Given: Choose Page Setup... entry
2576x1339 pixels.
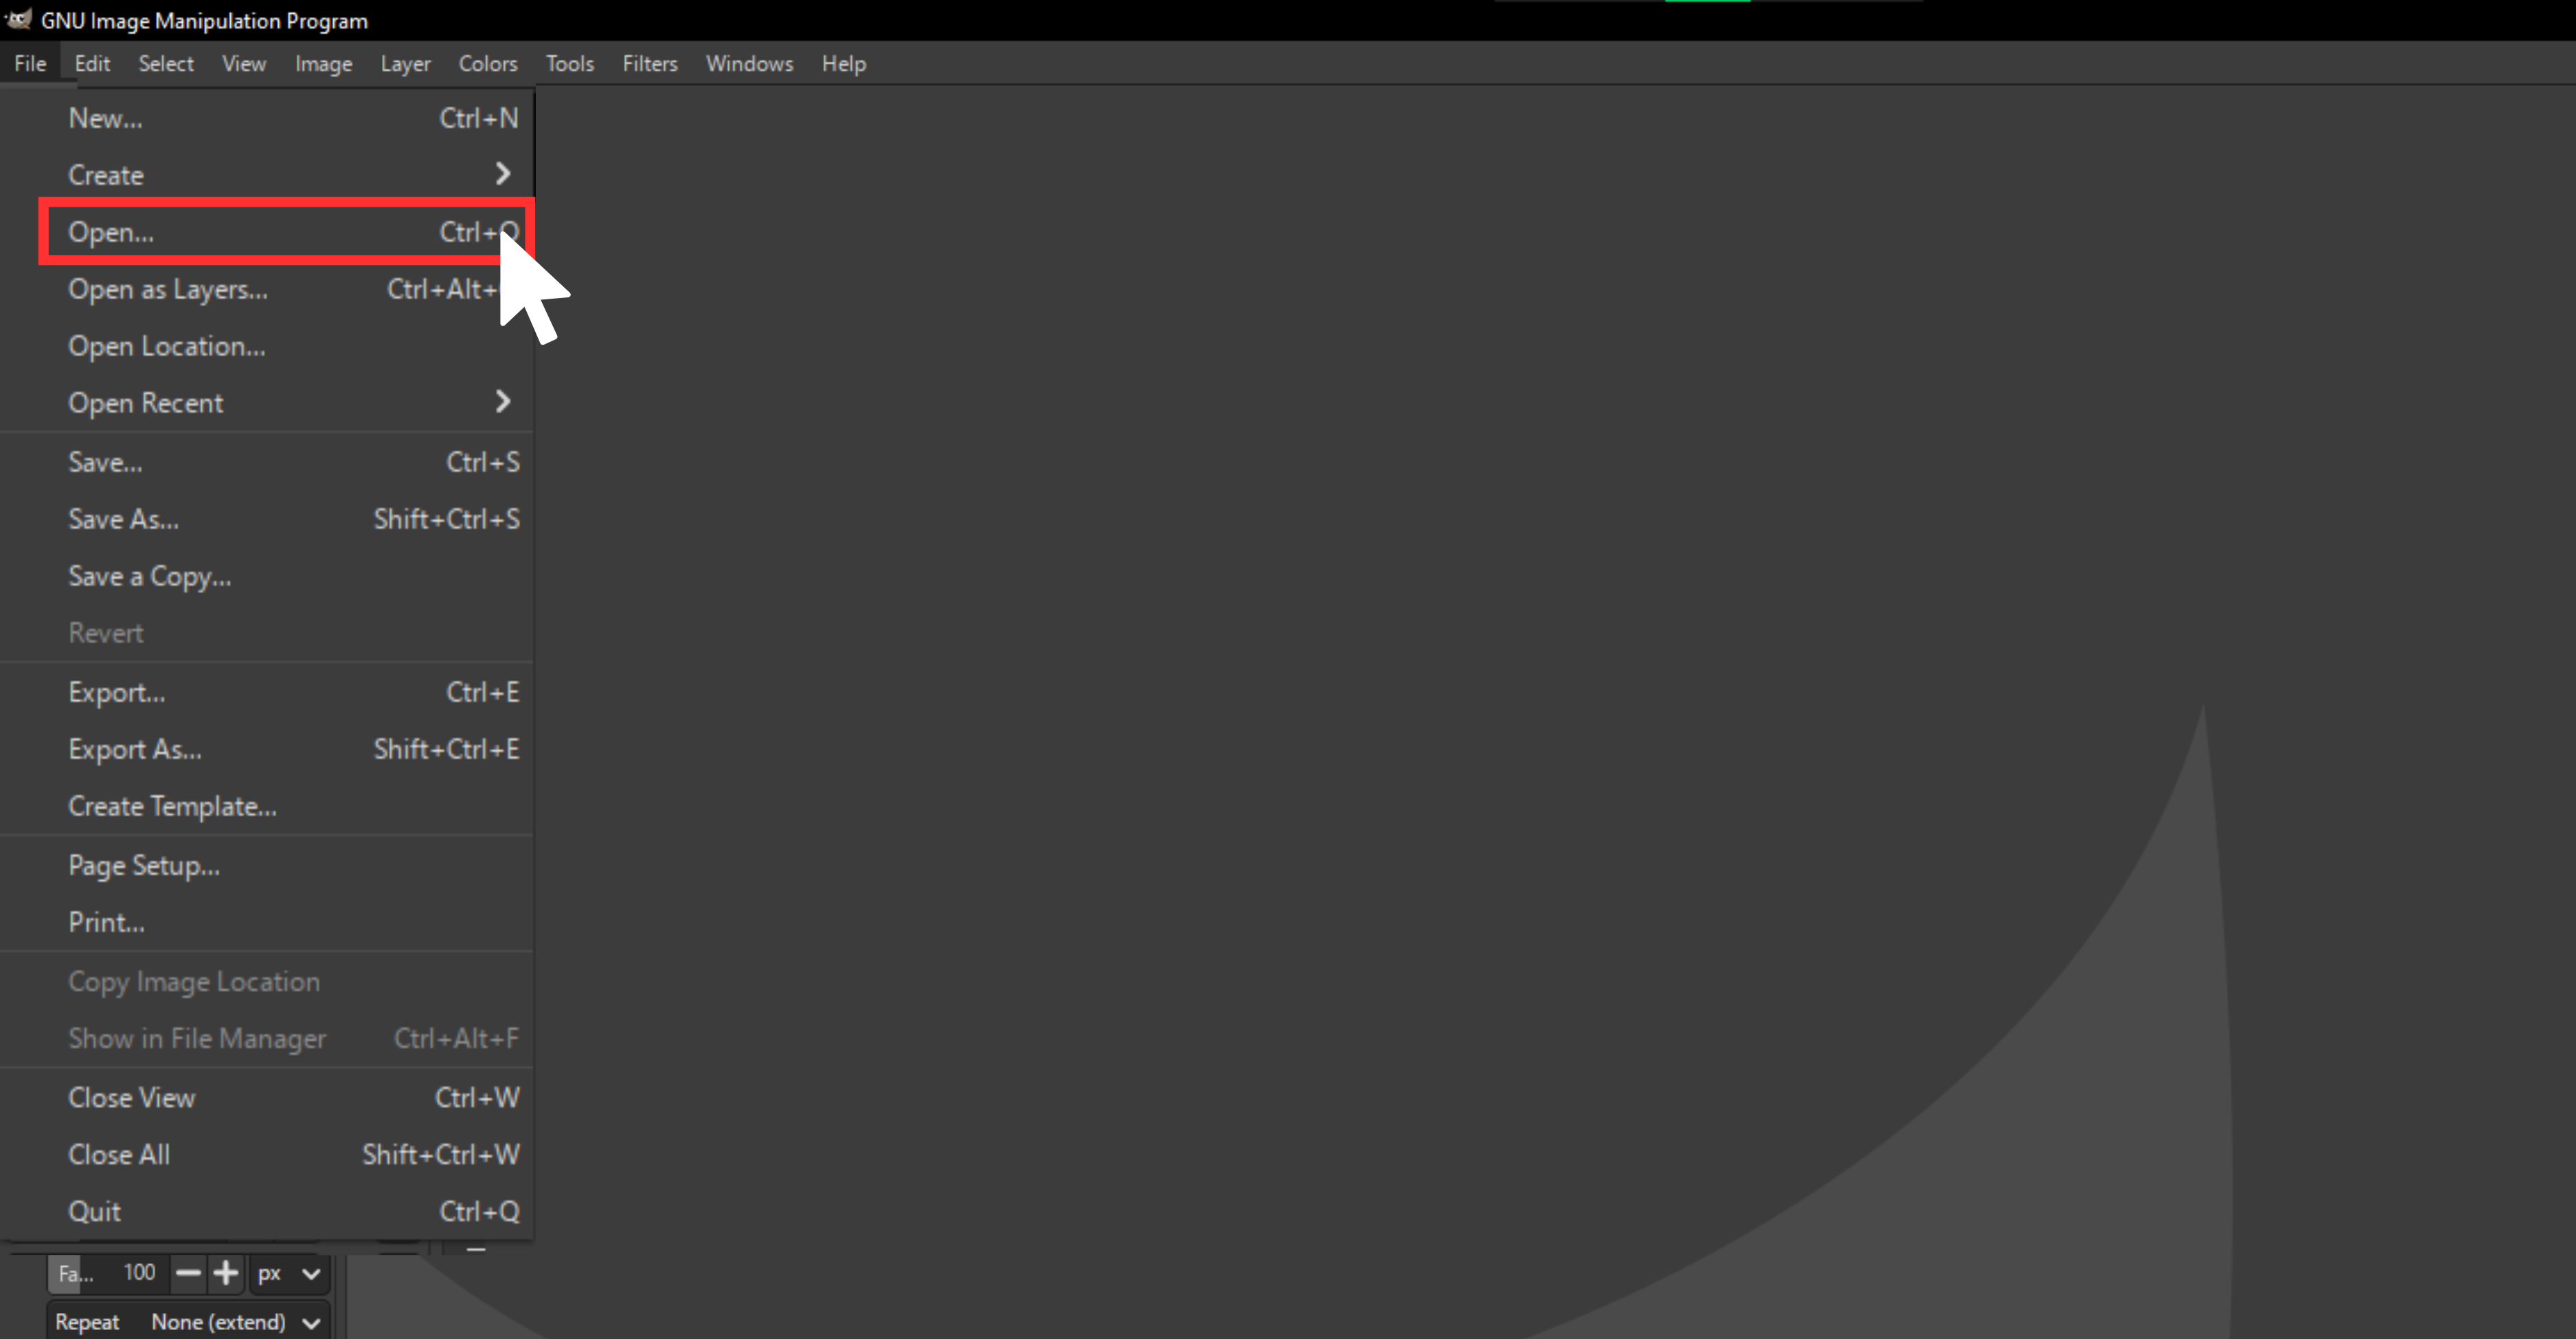Looking at the screenshot, I should (268, 865).
